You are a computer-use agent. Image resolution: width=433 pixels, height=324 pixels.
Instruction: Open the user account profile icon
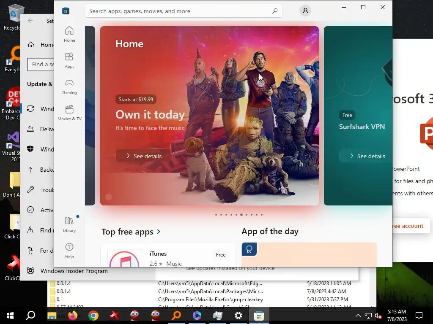(x=305, y=11)
